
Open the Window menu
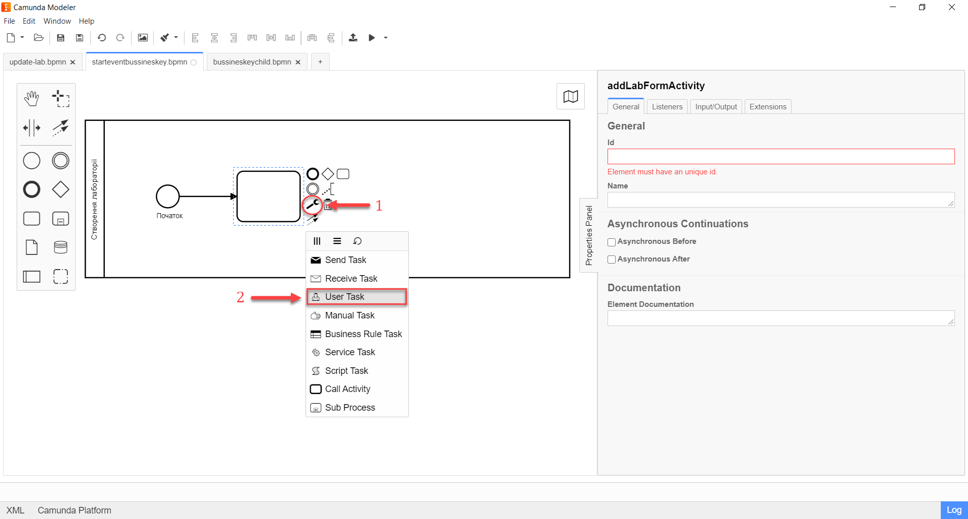57,21
